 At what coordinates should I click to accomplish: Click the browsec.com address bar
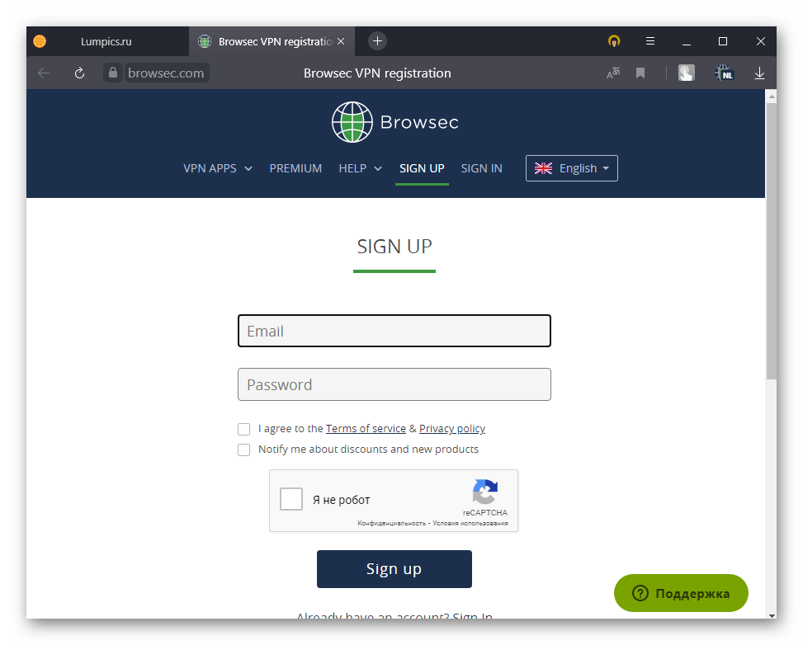click(166, 73)
